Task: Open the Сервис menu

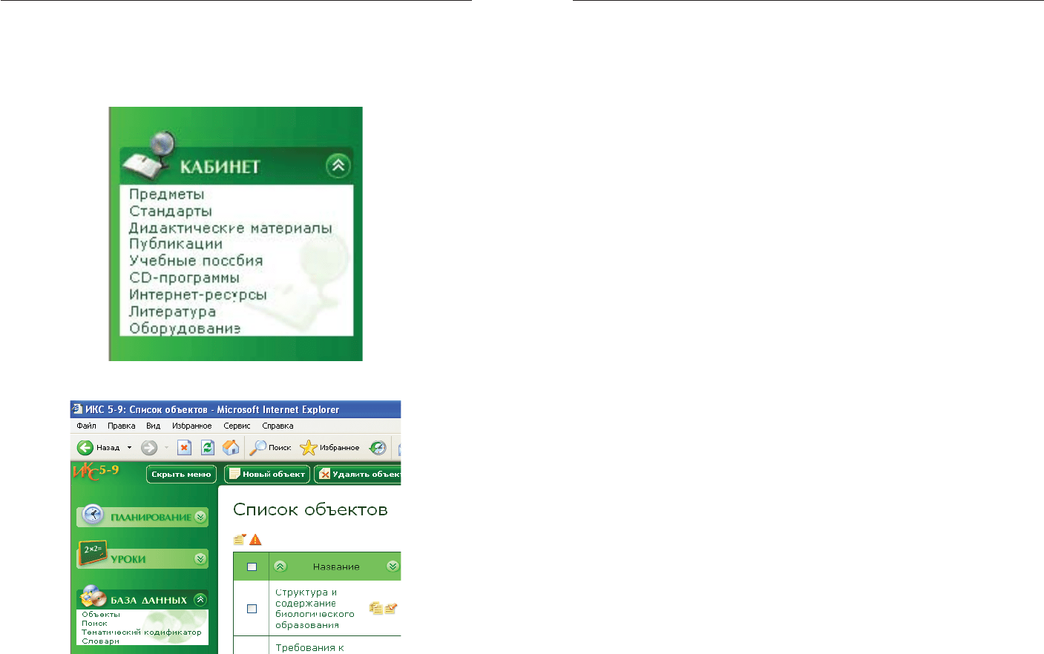Action: (x=237, y=426)
